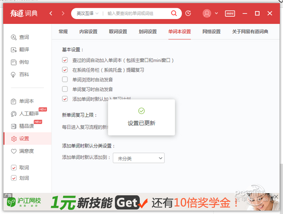
Task: Click the Youdao Dictionary logo
Action: [23, 13]
